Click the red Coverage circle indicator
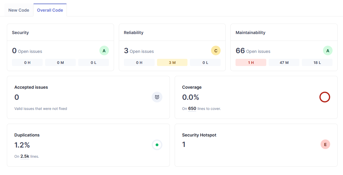343x175 pixels. 324,97
